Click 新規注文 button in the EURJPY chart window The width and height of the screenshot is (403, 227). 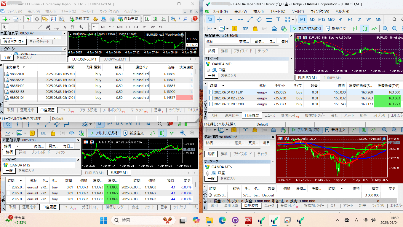pos(134,133)
